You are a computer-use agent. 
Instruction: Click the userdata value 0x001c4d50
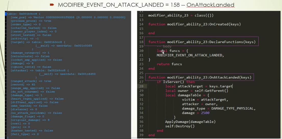tap(87, 74)
